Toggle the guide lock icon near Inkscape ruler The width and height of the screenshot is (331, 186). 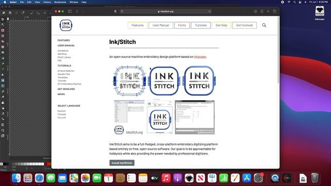tap(8, 19)
